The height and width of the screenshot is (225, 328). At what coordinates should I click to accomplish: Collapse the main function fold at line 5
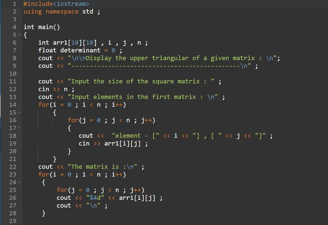19,35
